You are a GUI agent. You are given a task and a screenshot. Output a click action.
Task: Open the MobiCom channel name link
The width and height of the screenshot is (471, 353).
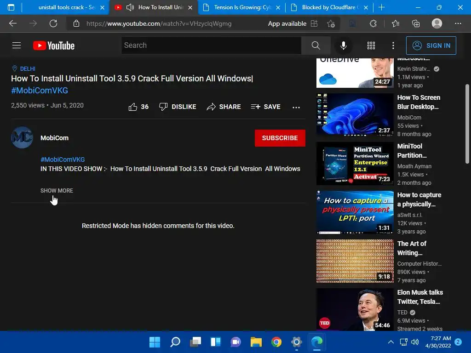click(54, 138)
